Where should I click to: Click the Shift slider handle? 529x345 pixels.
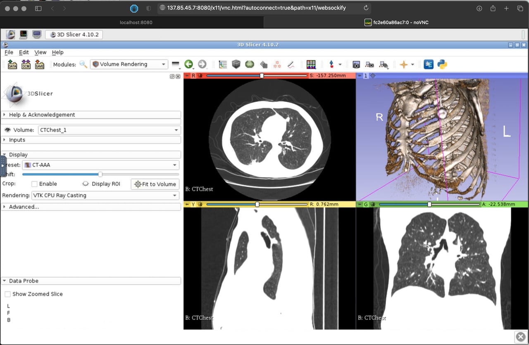coord(100,175)
